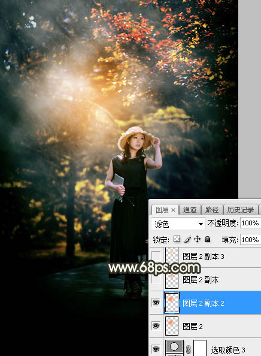Viewport: 261px width, 356px height.
Task: Toggle lock image pixels brush icon
Action: click(x=187, y=239)
